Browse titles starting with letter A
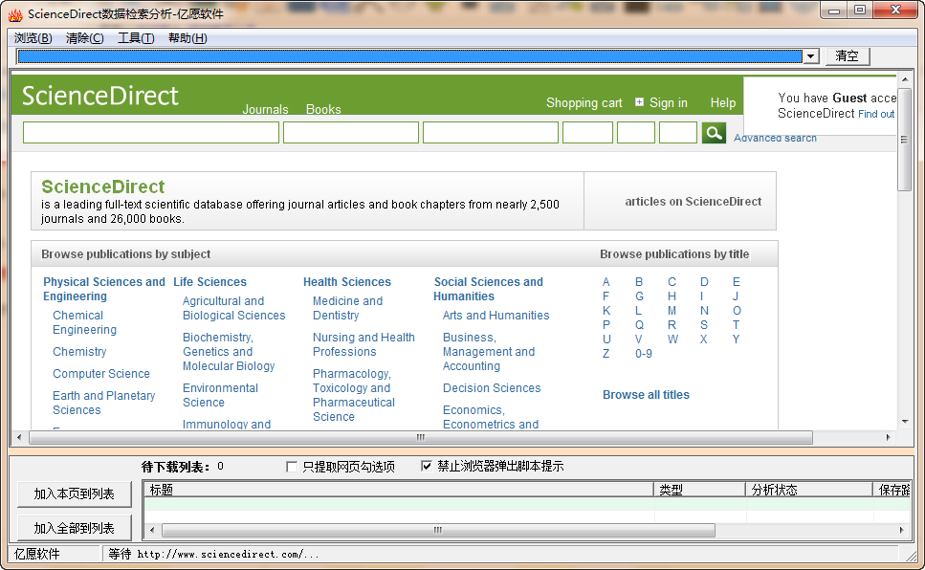 [606, 282]
